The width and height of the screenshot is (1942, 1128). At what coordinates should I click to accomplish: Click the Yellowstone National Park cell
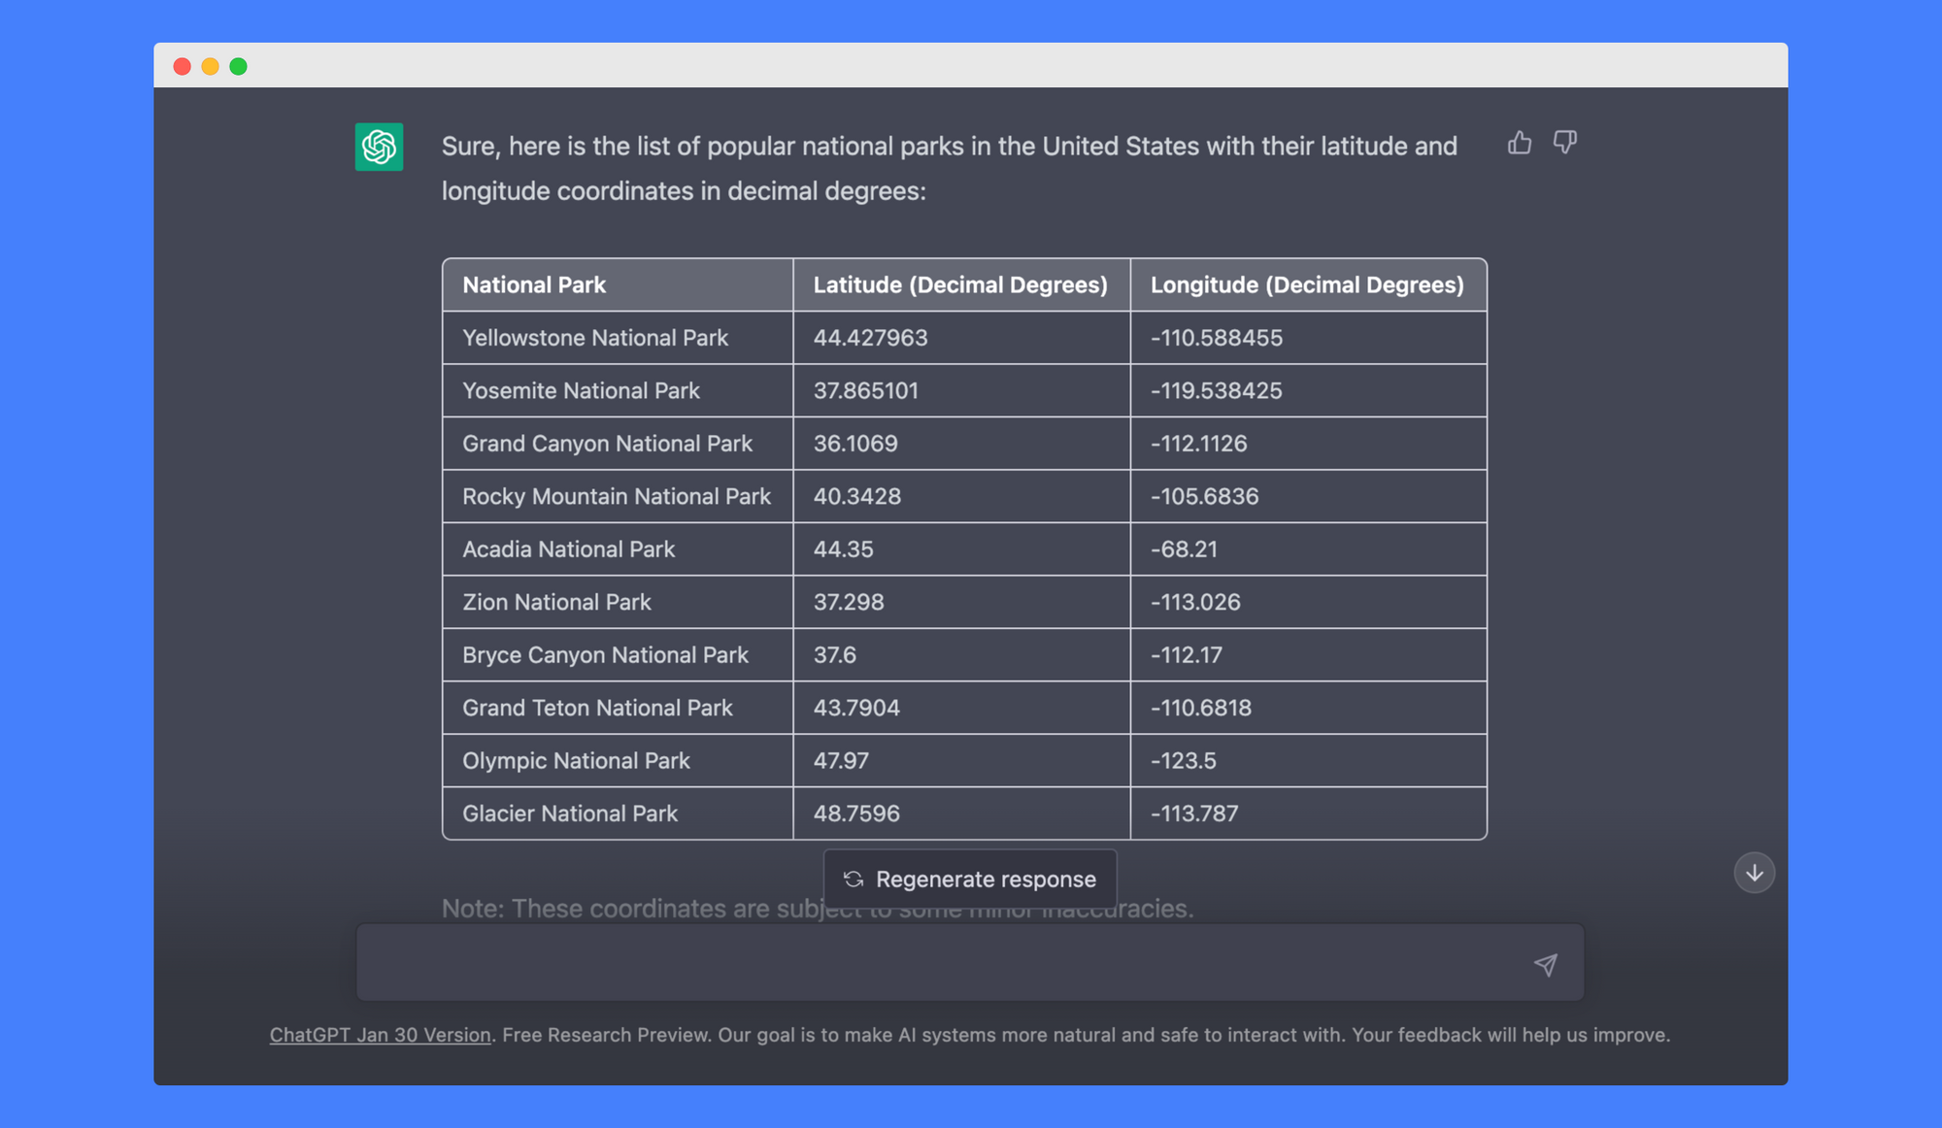[x=594, y=338]
